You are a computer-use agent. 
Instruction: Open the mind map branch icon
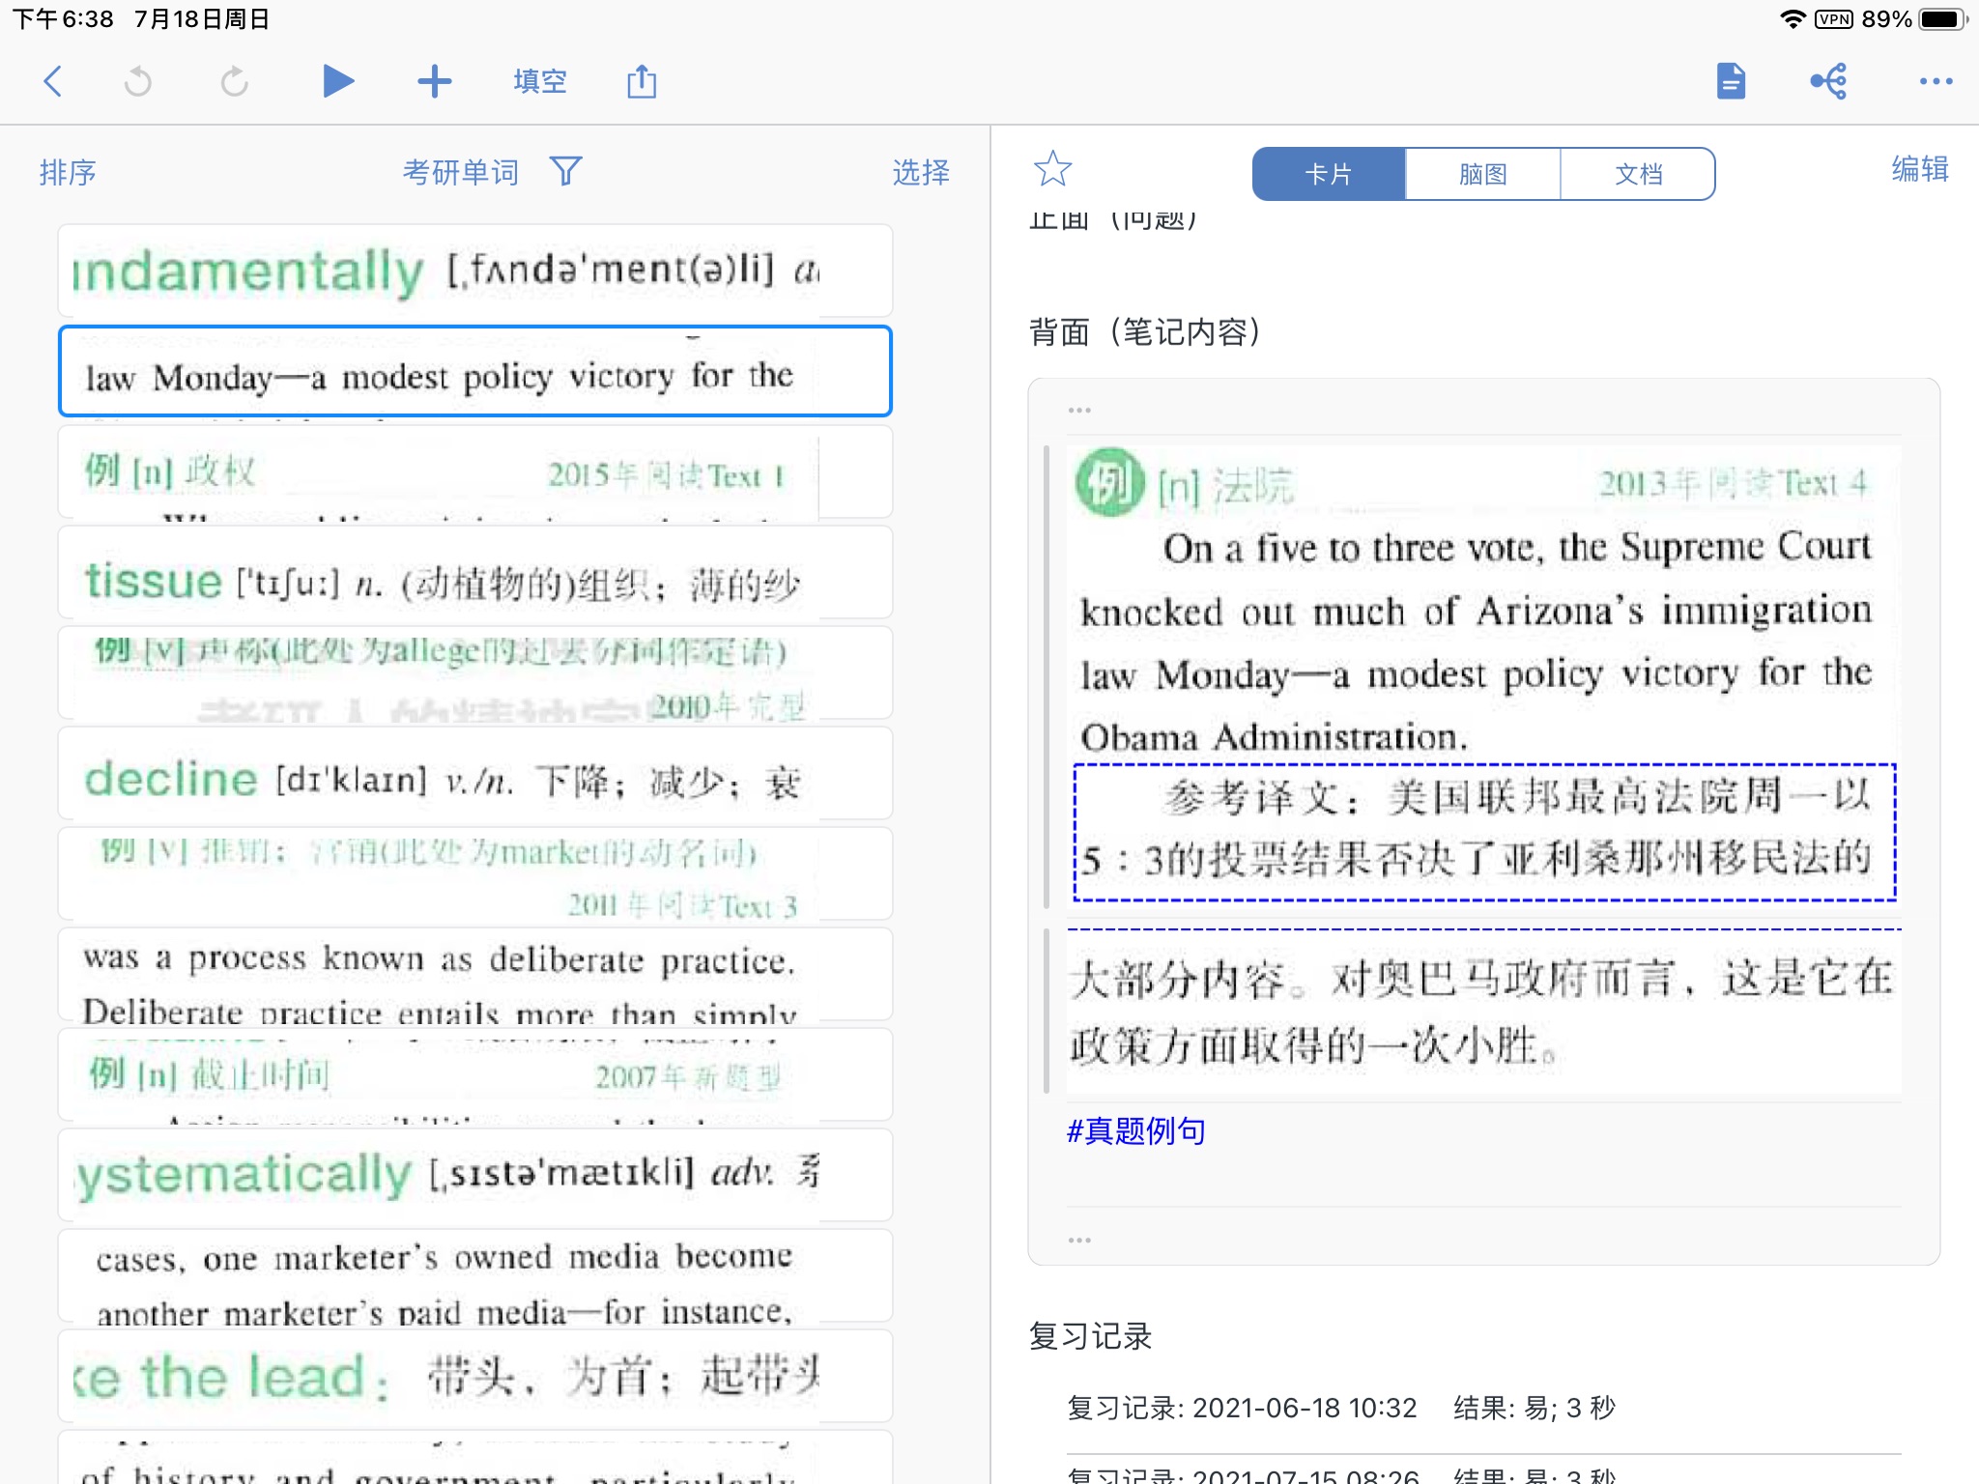click(1829, 81)
